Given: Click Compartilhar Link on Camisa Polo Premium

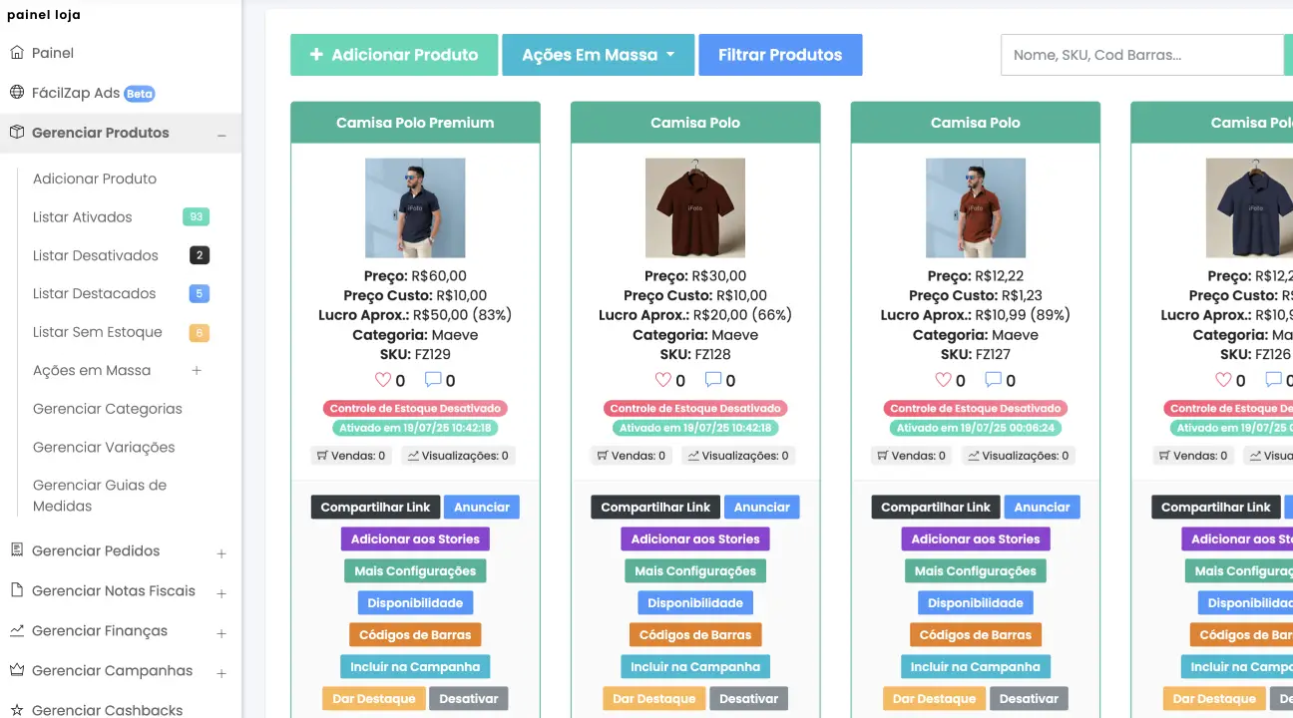Looking at the screenshot, I should pos(375,507).
